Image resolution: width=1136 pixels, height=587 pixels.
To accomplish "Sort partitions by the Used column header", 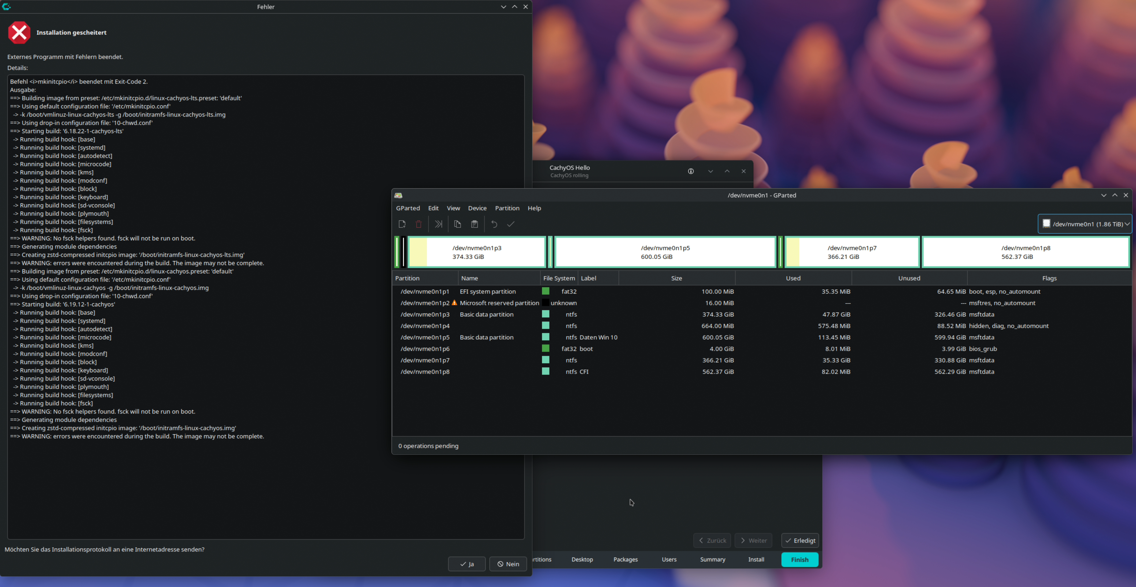I will pos(793,278).
